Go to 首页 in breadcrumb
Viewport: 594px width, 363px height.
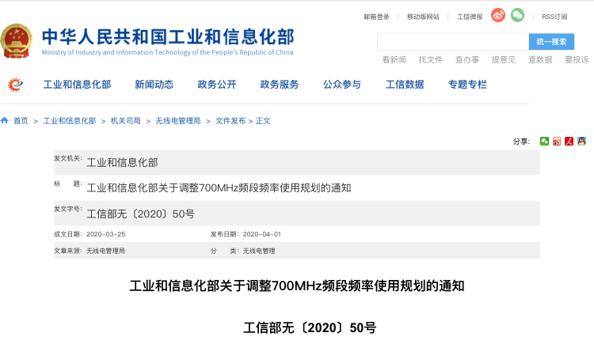pos(21,121)
